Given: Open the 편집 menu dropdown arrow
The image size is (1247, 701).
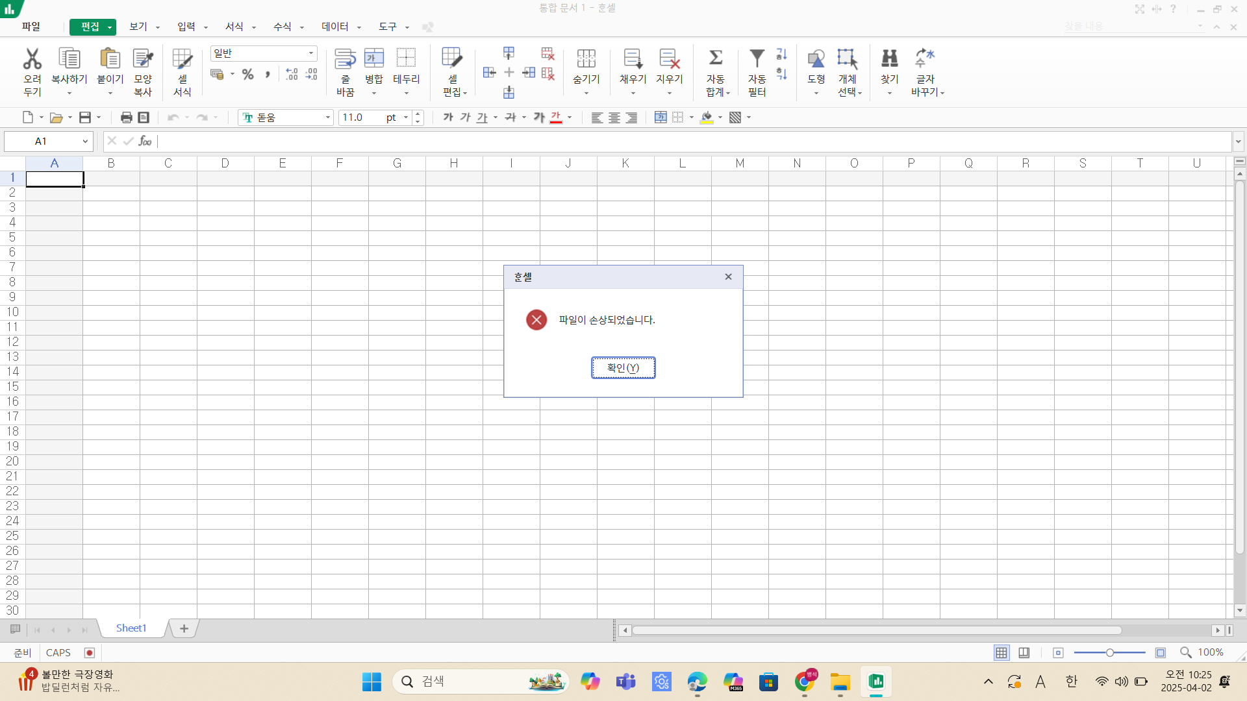Looking at the screenshot, I should 110,27.
